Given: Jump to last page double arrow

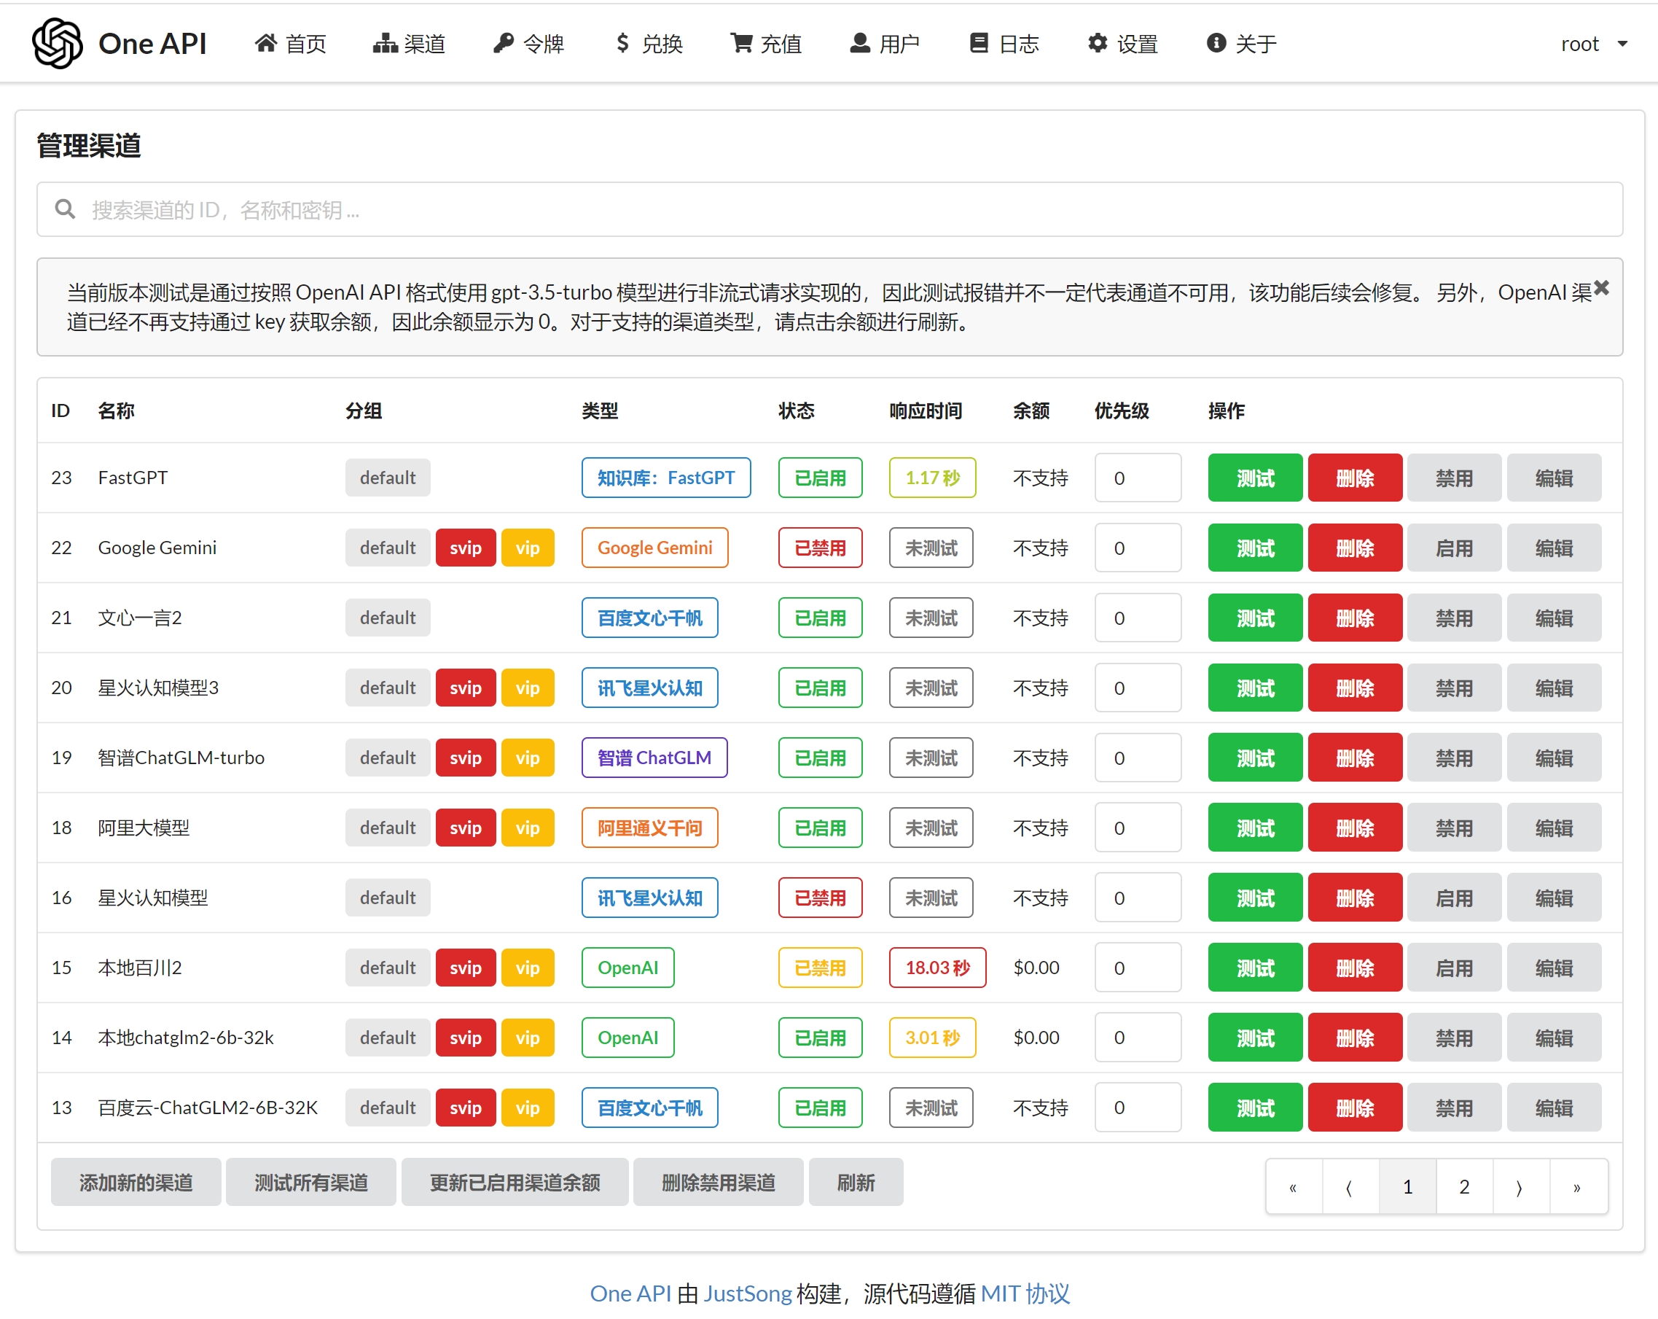Looking at the screenshot, I should (x=1576, y=1186).
